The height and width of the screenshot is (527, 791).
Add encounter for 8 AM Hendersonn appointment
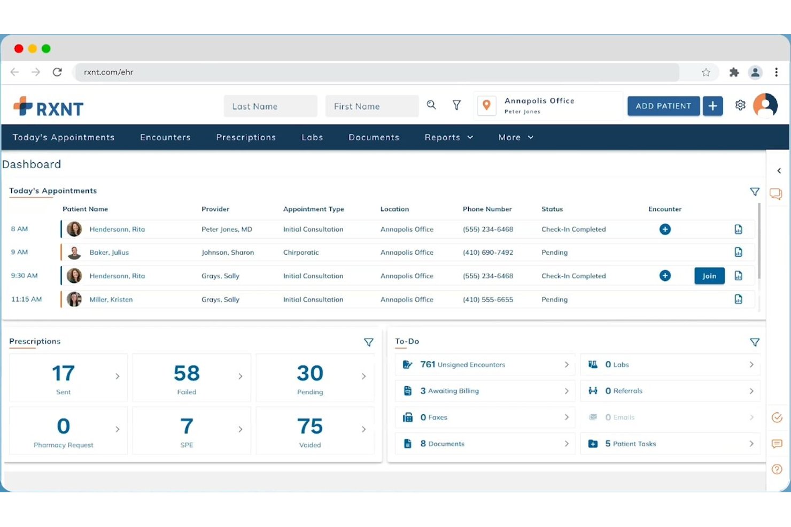tap(665, 229)
